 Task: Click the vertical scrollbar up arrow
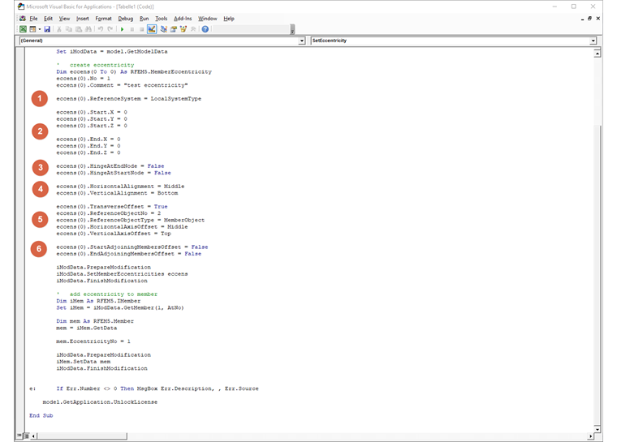point(598,53)
